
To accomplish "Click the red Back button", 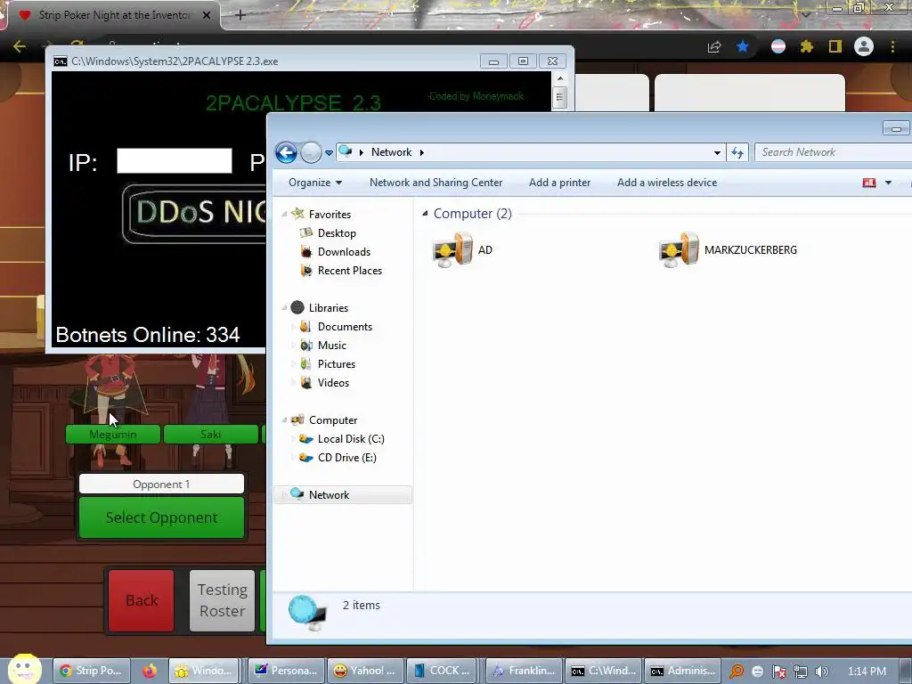I will pyautogui.click(x=142, y=600).
